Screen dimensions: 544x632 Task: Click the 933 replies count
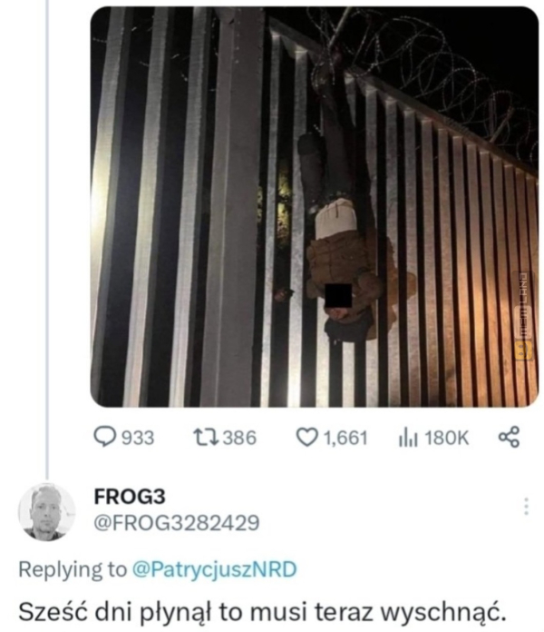pos(138,438)
